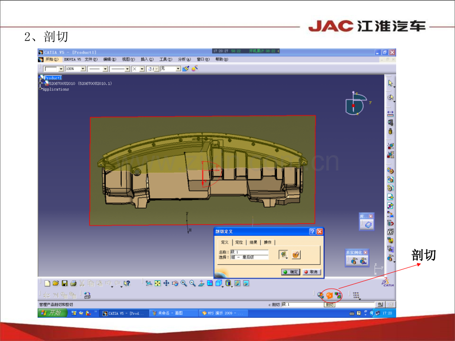
Task: Select the arrow Select tool
Action: [390, 83]
